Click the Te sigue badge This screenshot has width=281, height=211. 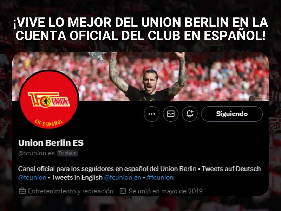tap(67, 153)
